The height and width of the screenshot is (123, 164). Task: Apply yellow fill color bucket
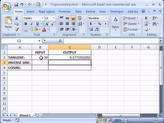pos(36,29)
